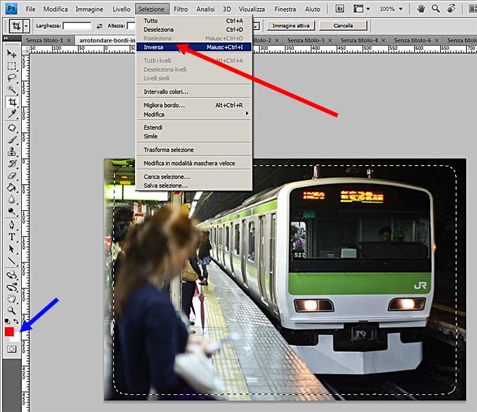
Task: Swap foreground and background colors
Action: tap(16, 321)
